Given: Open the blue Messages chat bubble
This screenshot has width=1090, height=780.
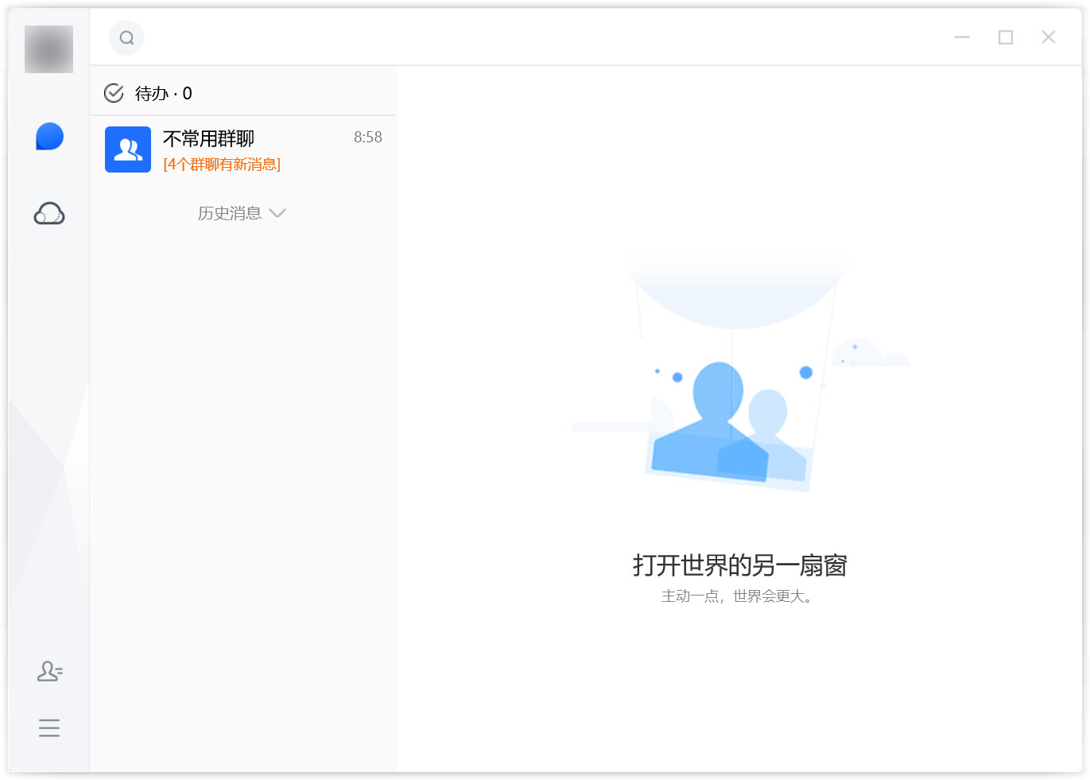Looking at the screenshot, I should pyautogui.click(x=49, y=137).
